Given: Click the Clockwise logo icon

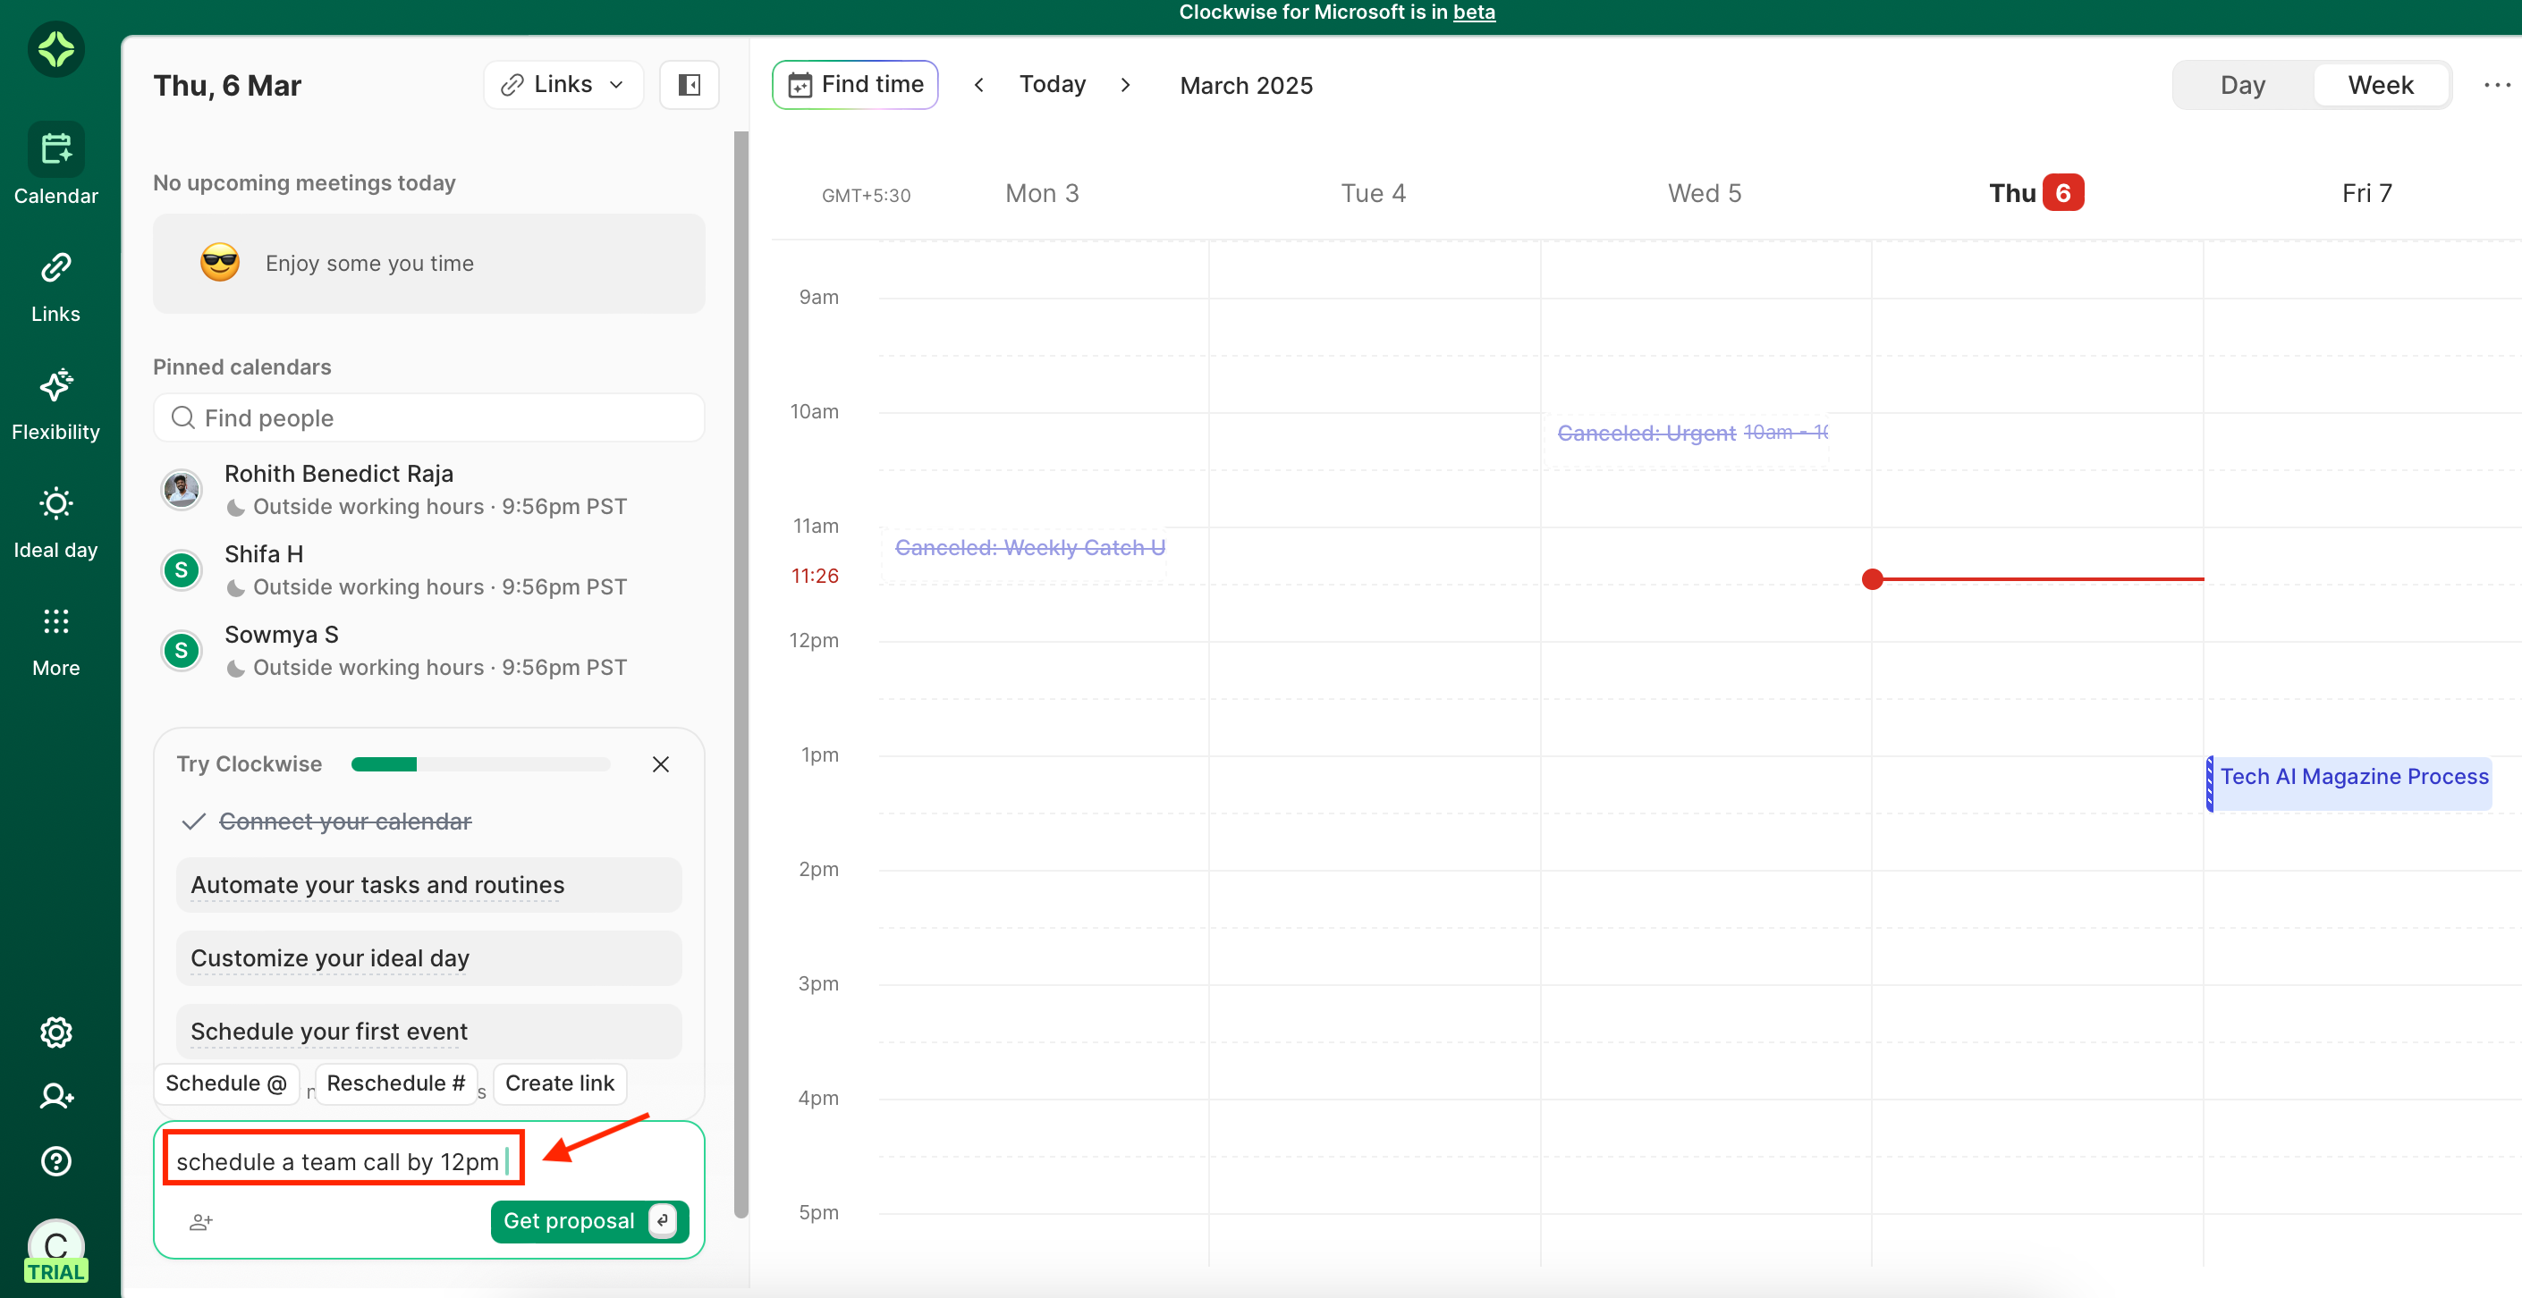Looking at the screenshot, I should coord(55,49).
